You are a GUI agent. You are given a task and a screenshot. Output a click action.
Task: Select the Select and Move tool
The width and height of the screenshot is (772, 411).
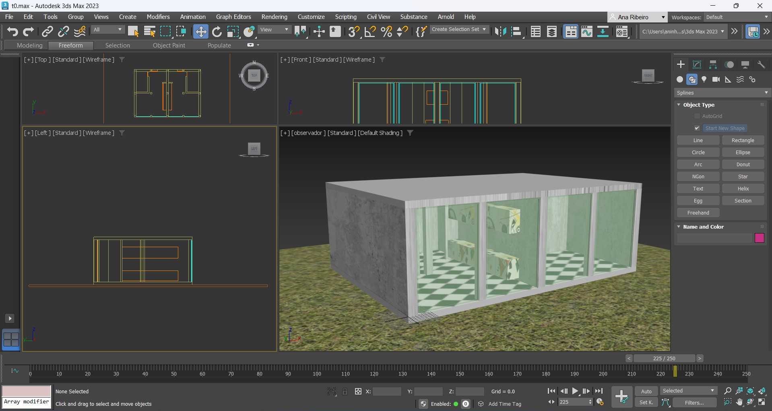[x=200, y=31]
